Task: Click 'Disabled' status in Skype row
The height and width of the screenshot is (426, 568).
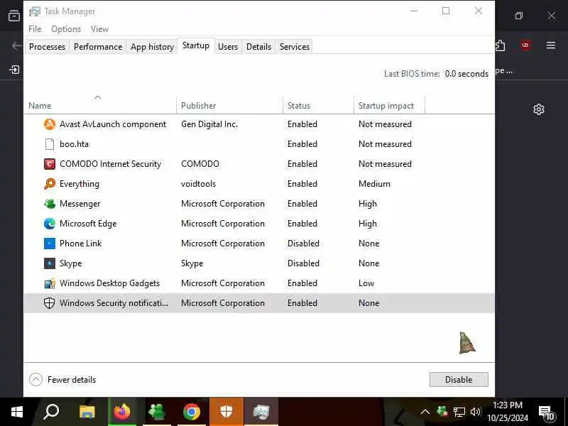Action: [x=303, y=263]
